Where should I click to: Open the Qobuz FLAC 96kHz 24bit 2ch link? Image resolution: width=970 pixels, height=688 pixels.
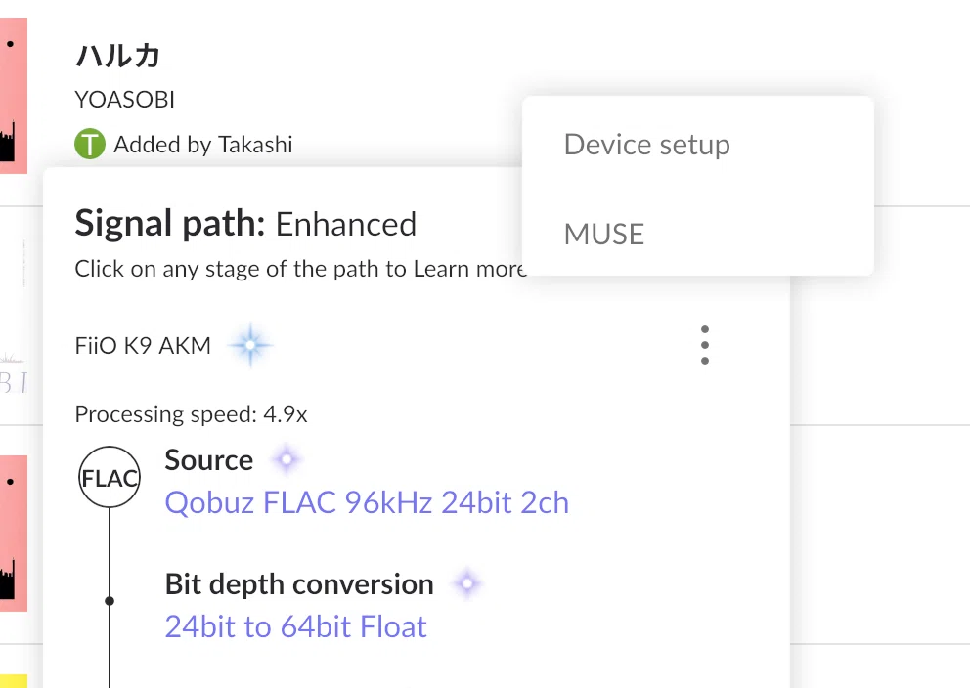coord(367,502)
